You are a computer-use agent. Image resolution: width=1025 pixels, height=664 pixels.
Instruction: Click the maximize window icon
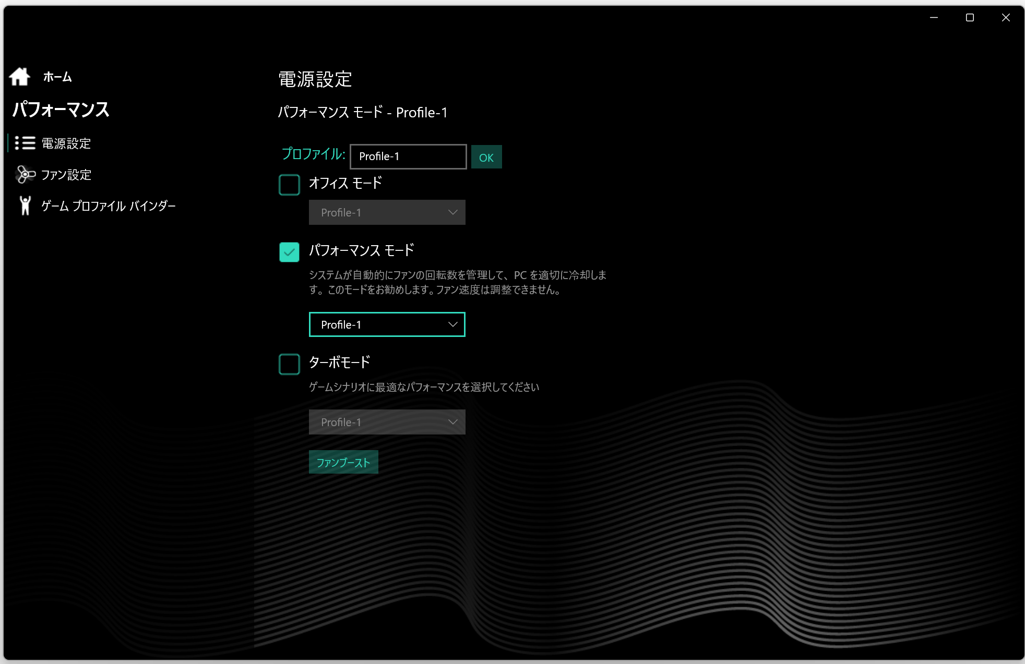point(970,18)
